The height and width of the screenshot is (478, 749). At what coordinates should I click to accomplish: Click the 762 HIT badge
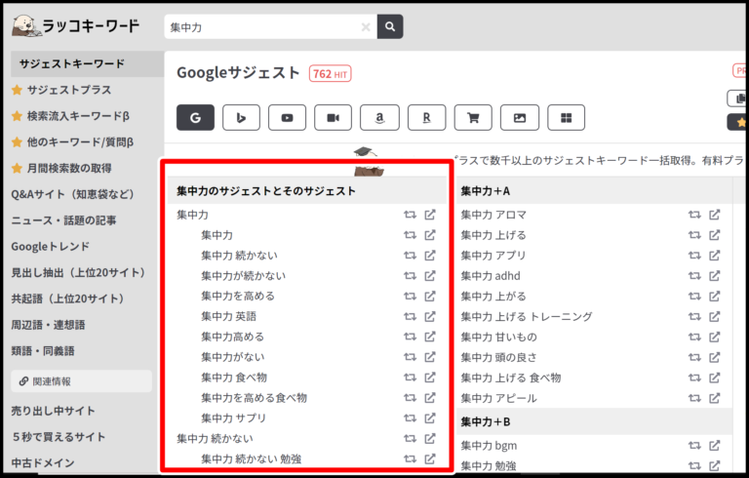330,74
